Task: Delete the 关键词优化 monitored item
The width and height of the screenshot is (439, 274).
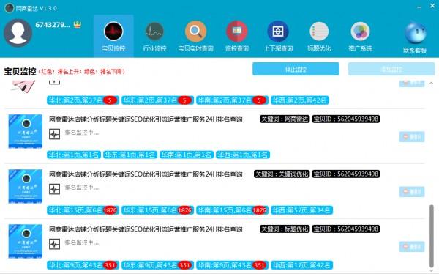Action: click(412, 192)
